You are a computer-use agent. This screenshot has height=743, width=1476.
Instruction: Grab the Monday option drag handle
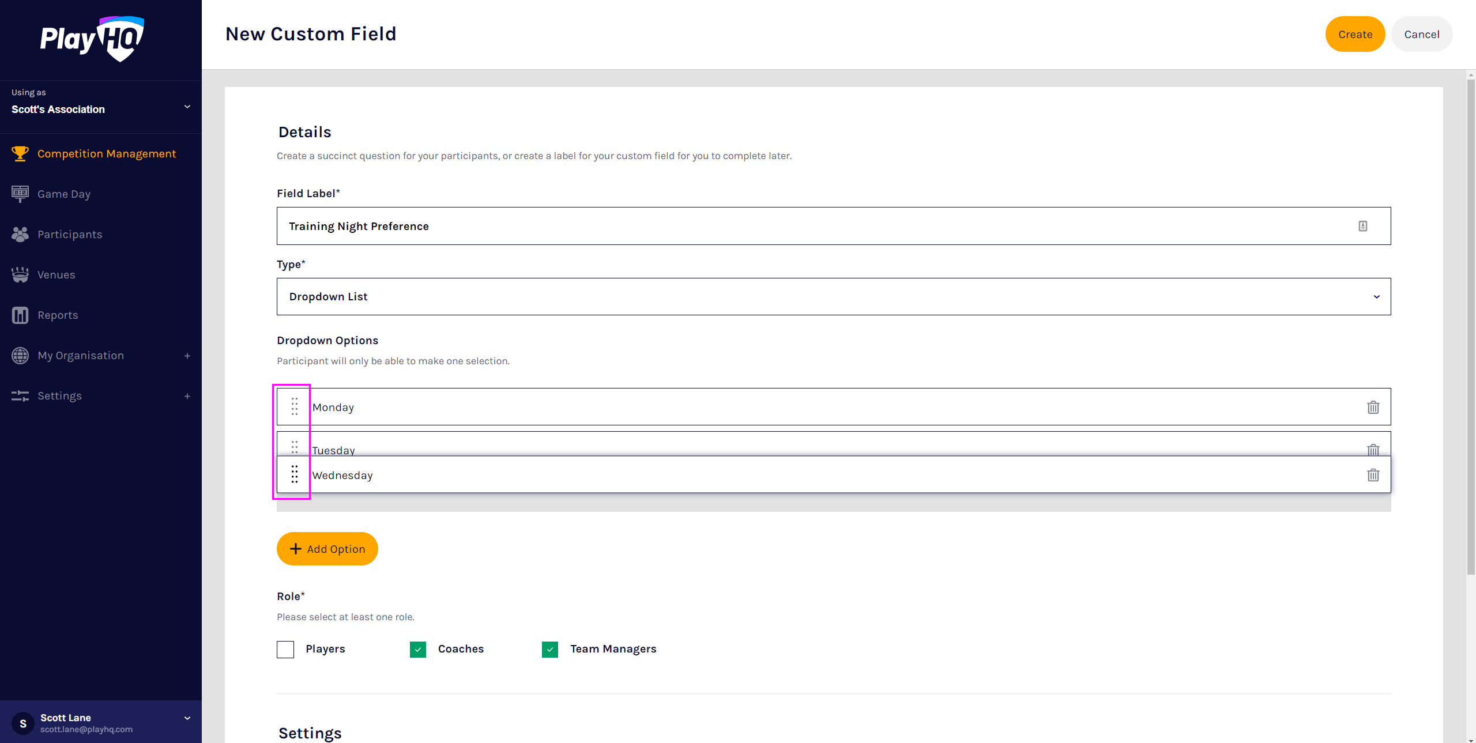tap(295, 406)
